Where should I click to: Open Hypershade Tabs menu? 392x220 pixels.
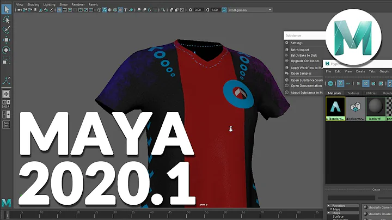pos(372,71)
